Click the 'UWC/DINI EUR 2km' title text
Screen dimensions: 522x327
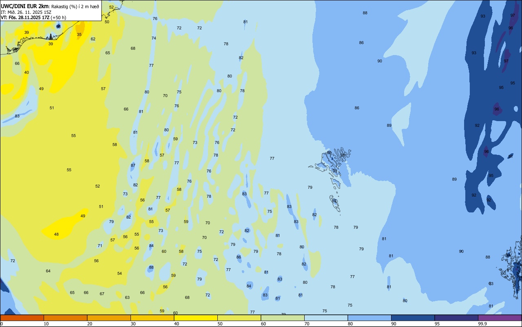[25, 6]
